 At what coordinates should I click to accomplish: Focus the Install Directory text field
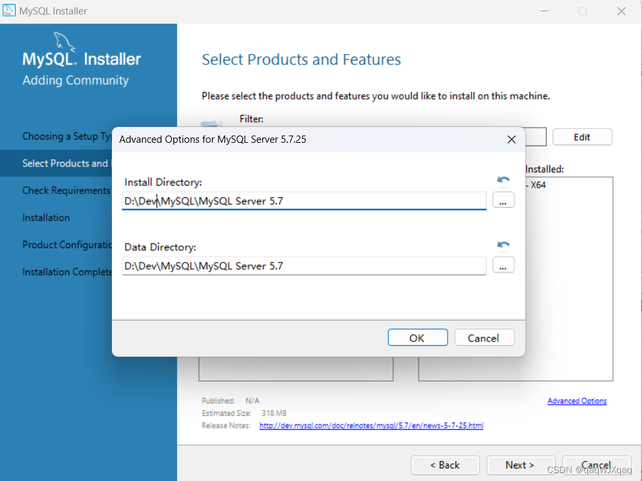pyautogui.click(x=304, y=201)
